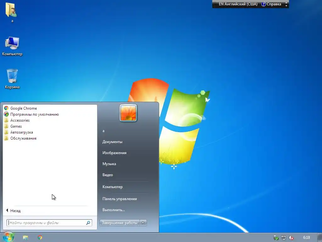Open the shutdown options arrow
This screenshot has width=322, height=242.
pyautogui.click(x=143, y=223)
